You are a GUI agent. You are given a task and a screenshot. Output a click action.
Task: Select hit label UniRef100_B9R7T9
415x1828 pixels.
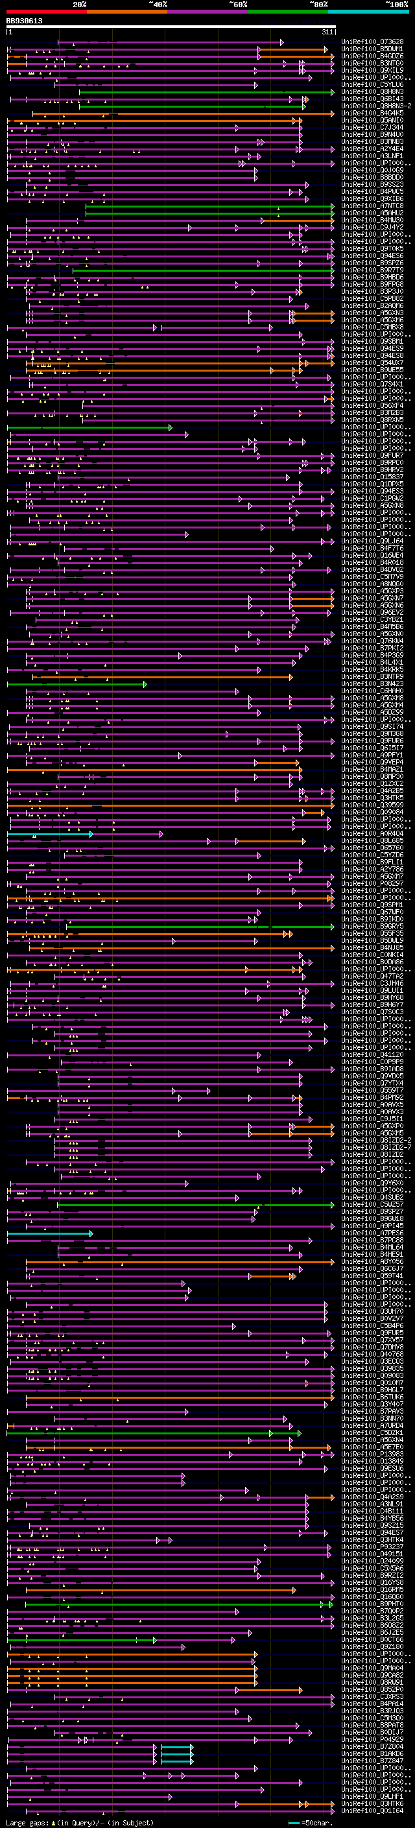coord(372,270)
